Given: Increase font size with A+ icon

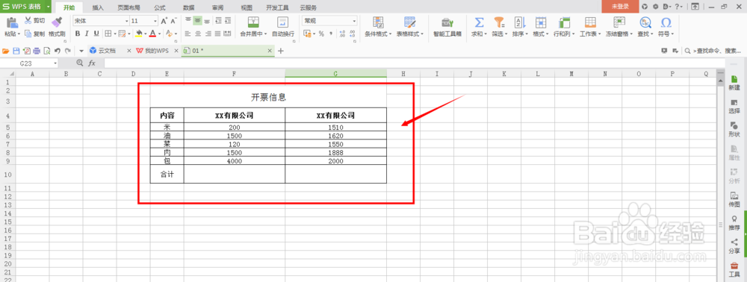Looking at the screenshot, I should point(164,21).
